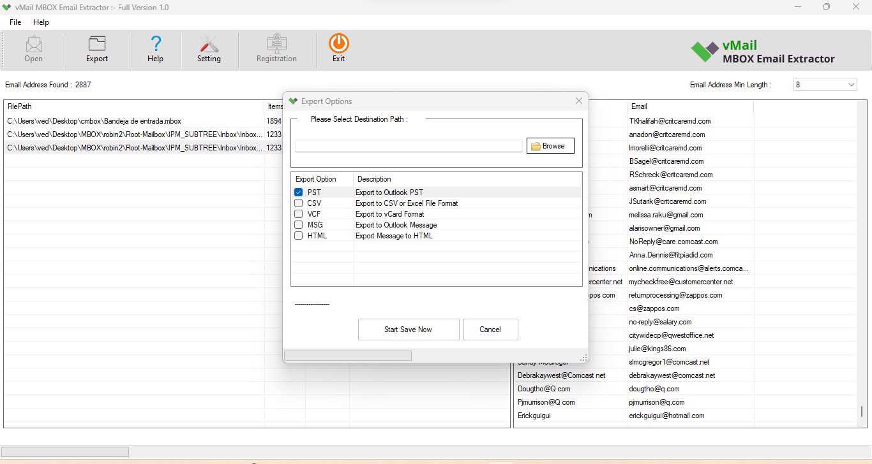
Task: Select pjmurrison@q.com email cell
Action: (x=657, y=402)
